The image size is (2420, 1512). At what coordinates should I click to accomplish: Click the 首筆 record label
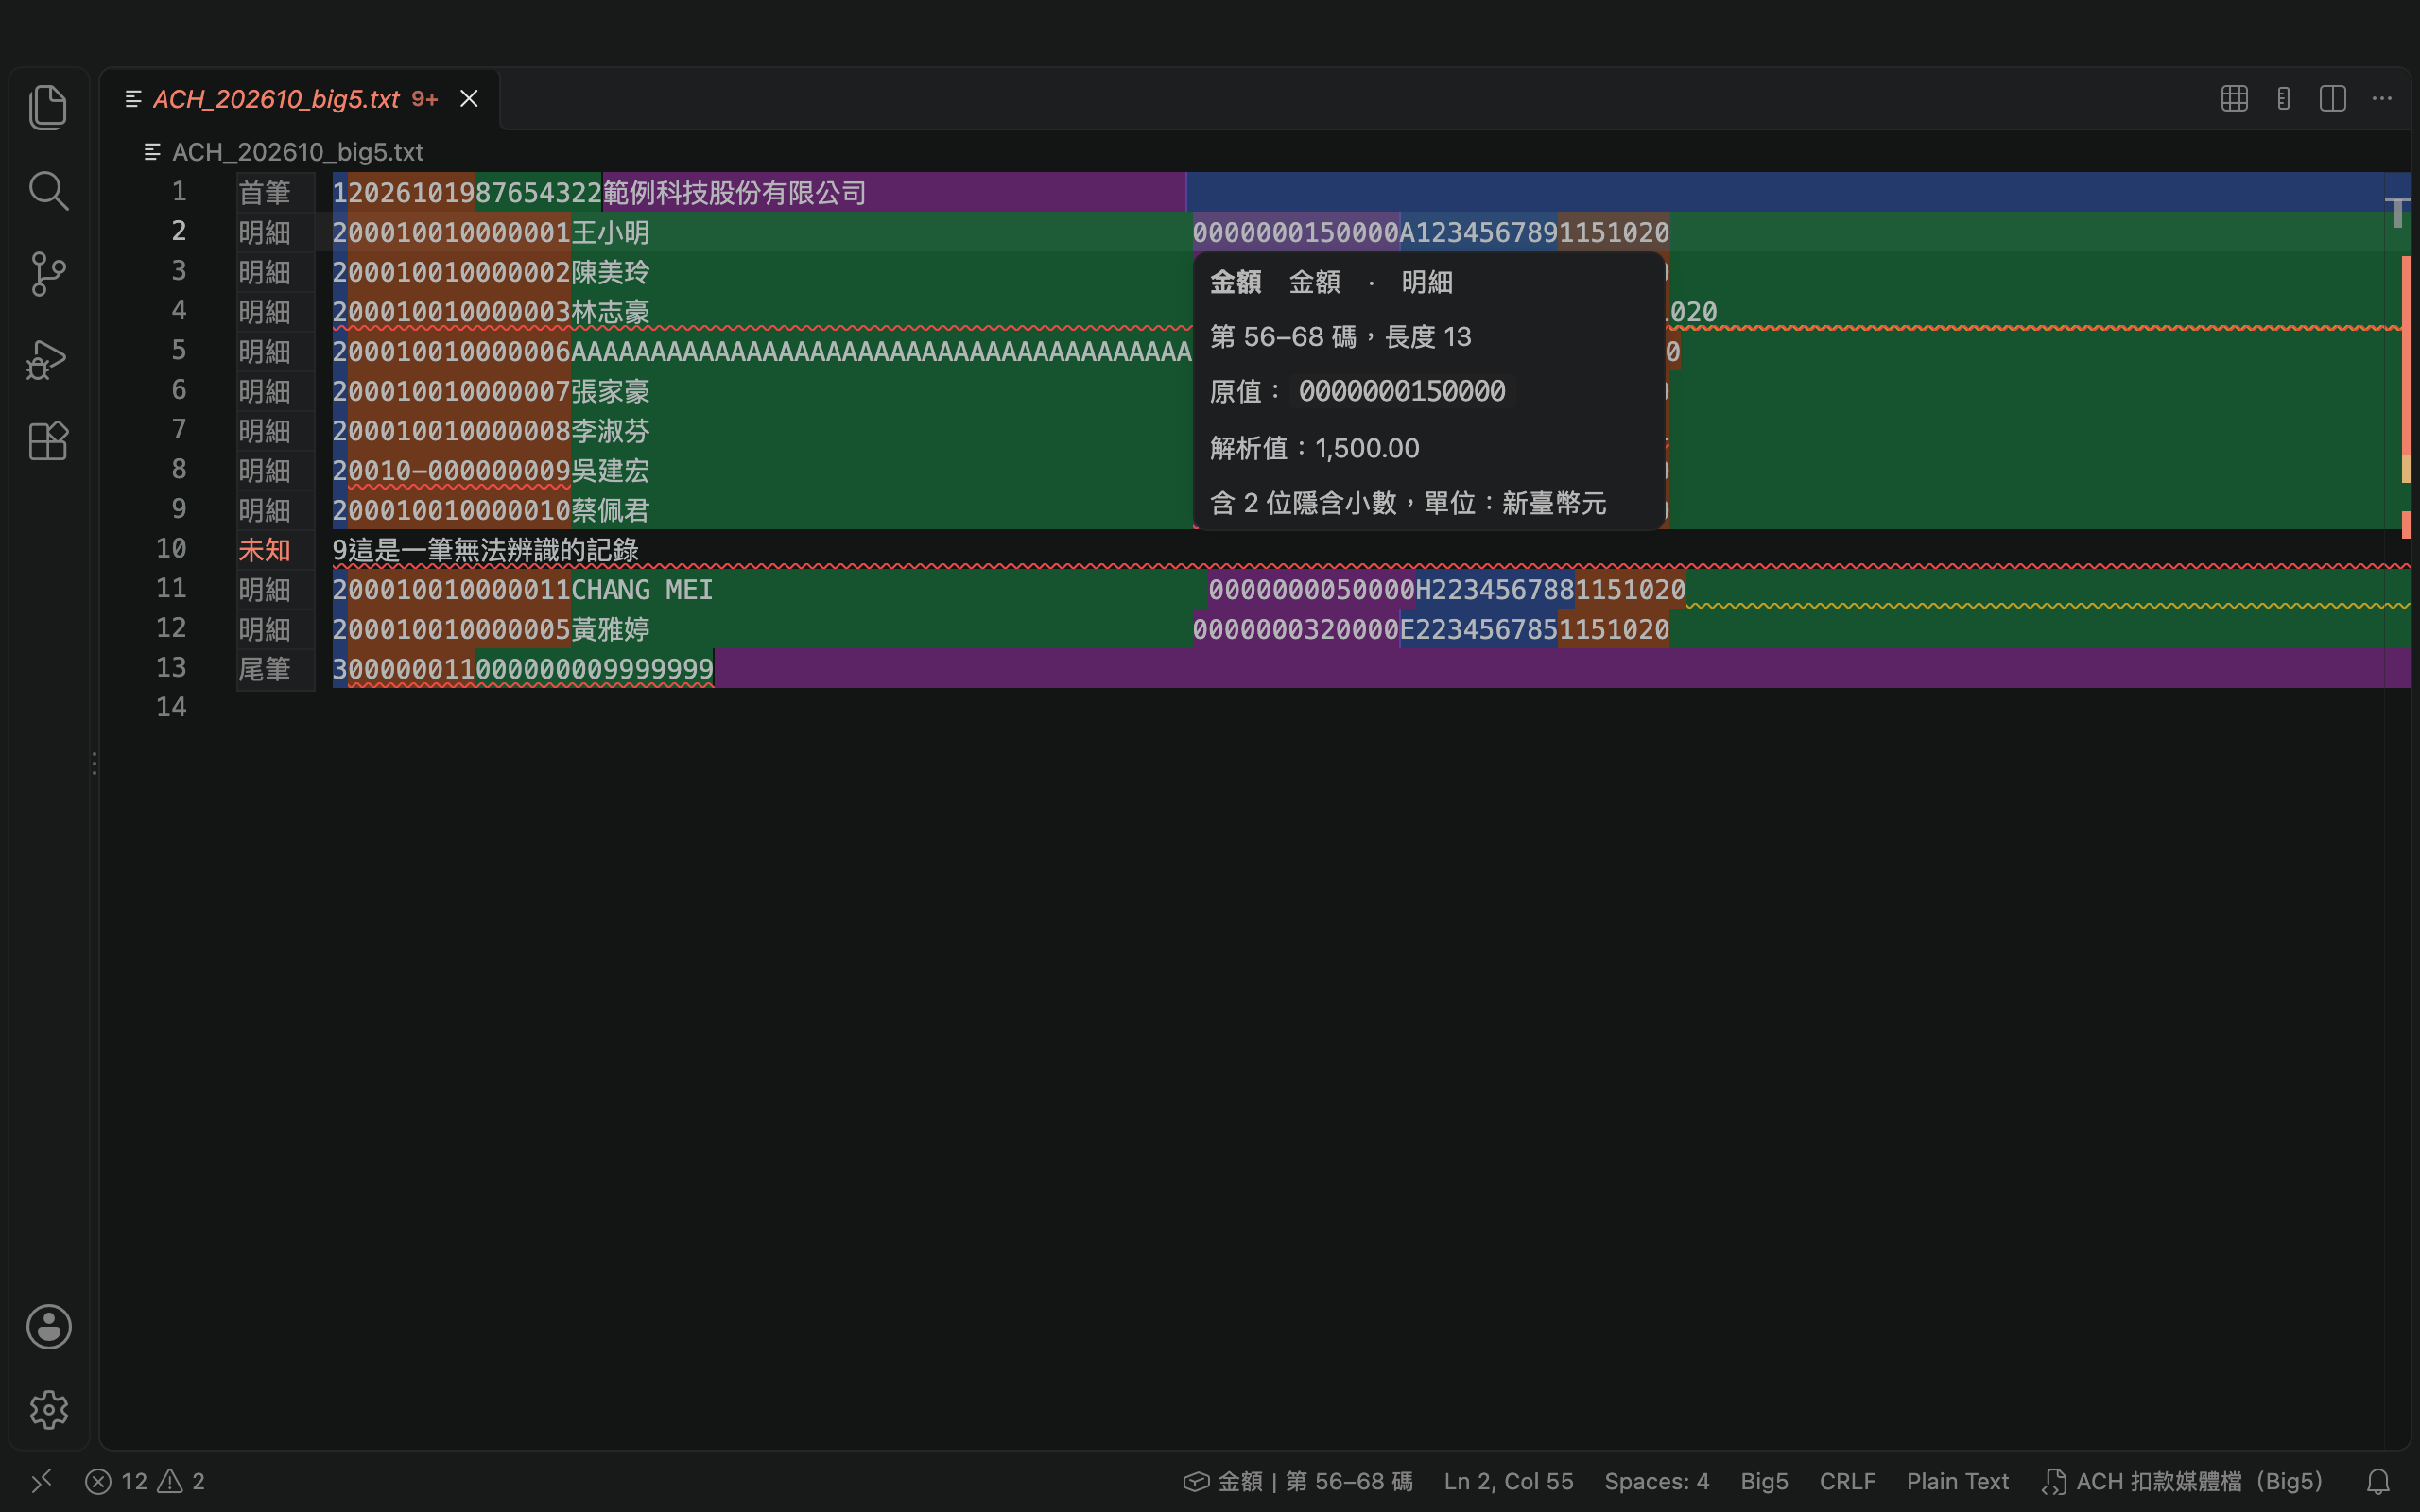point(264,192)
